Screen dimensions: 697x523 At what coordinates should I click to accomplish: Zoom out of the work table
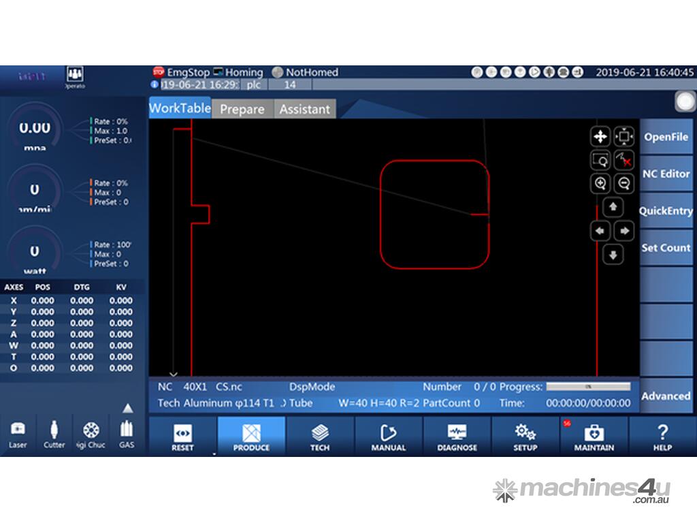tap(624, 183)
